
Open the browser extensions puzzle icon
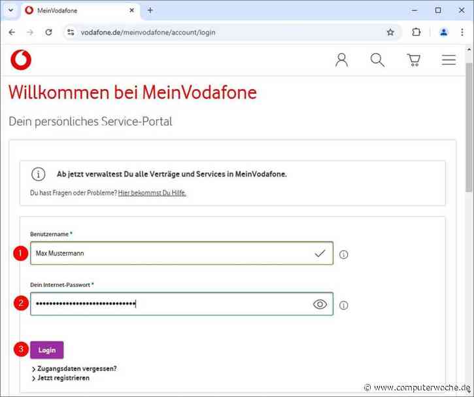coord(416,32)
